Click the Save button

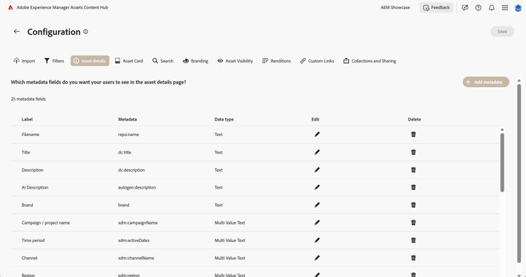point(502,32)
